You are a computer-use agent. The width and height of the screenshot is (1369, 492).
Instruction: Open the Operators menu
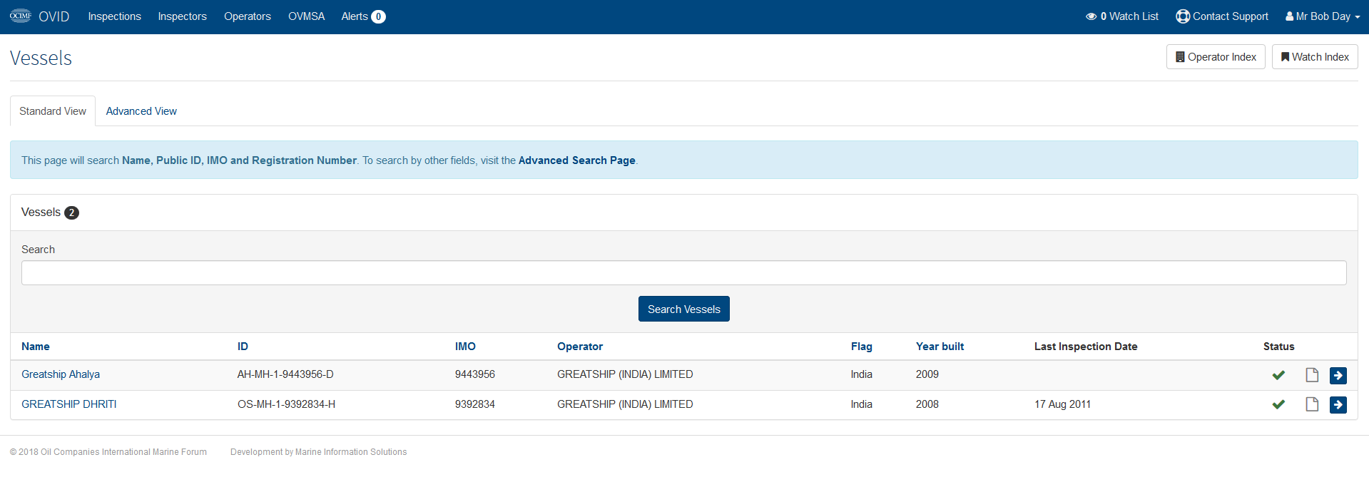248,16
